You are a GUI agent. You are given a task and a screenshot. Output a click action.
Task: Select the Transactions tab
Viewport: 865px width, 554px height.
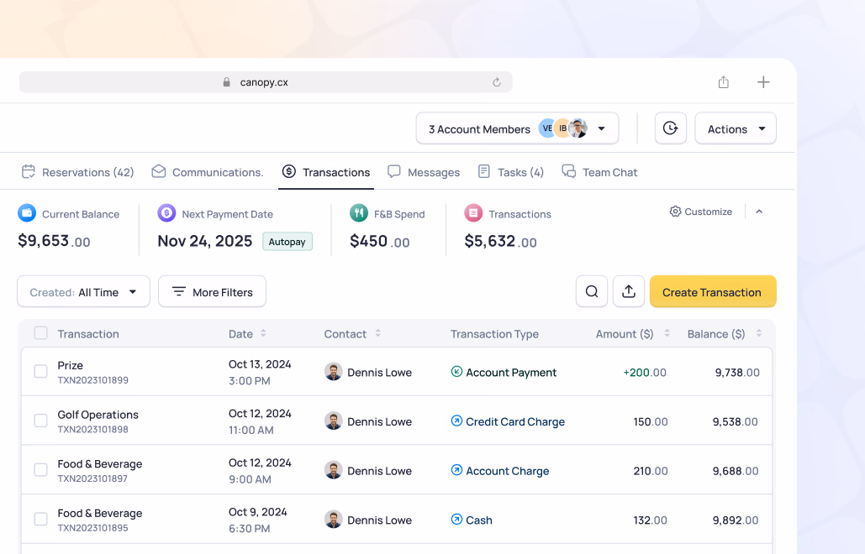(x=326, y=172)
